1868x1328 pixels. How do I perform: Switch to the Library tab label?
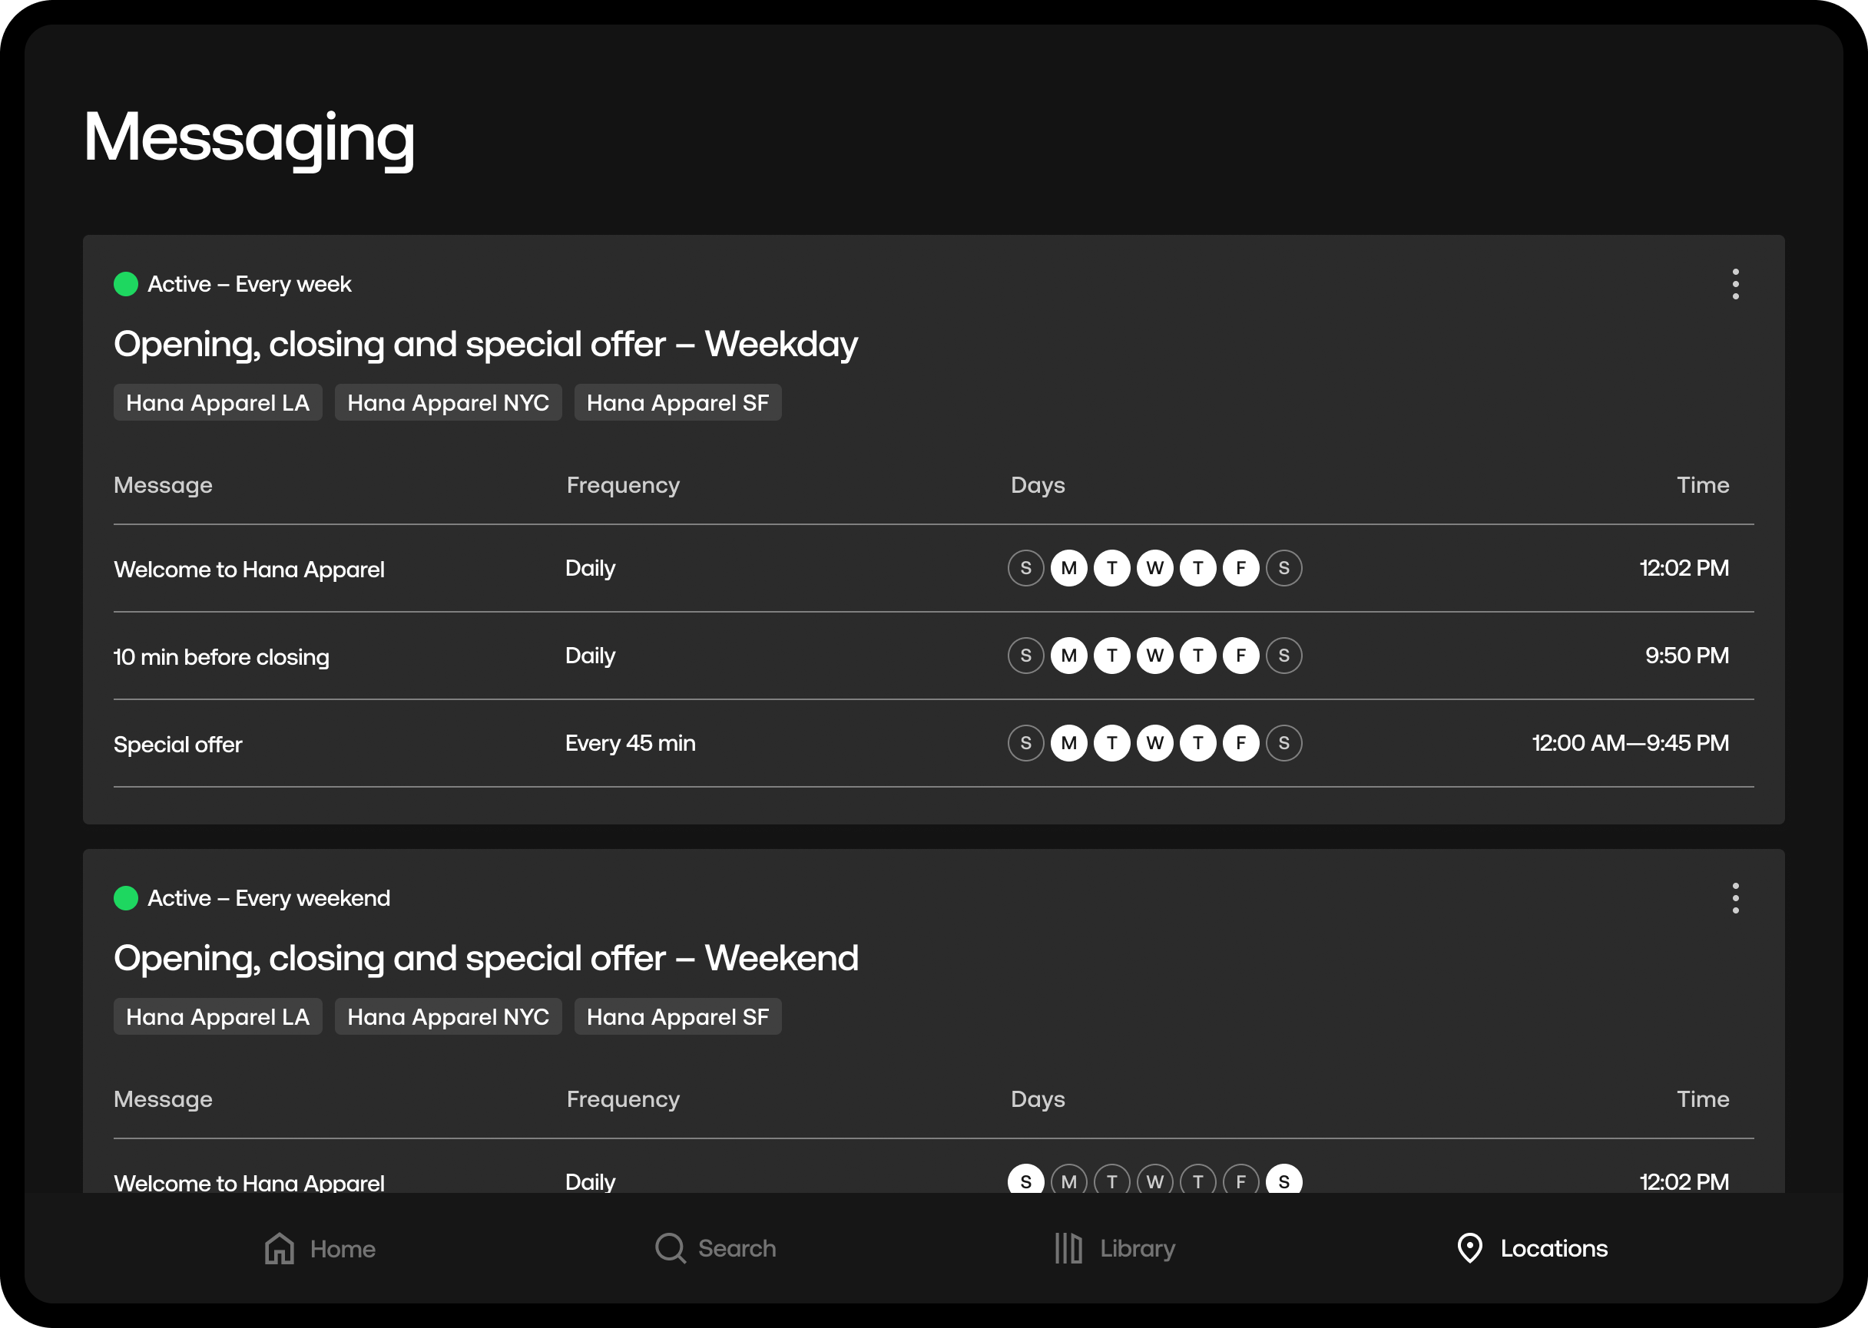click(1138, 1249)
